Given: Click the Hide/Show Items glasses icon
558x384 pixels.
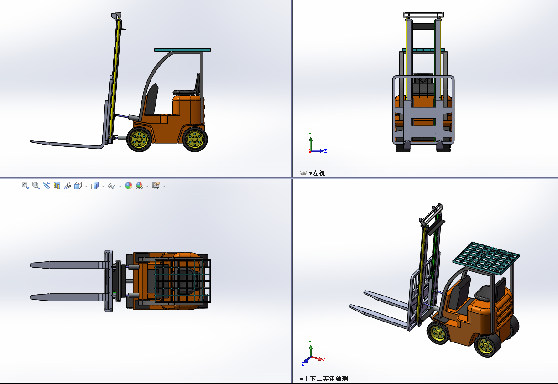Looking at the screenshot, I should 112,186.
